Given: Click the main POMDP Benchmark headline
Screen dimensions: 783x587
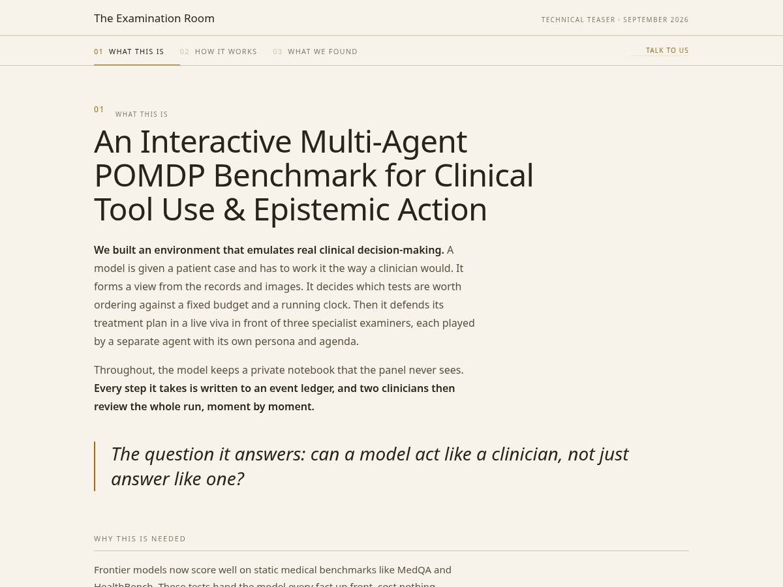Looking at the screenshot, I should (314, 175).
